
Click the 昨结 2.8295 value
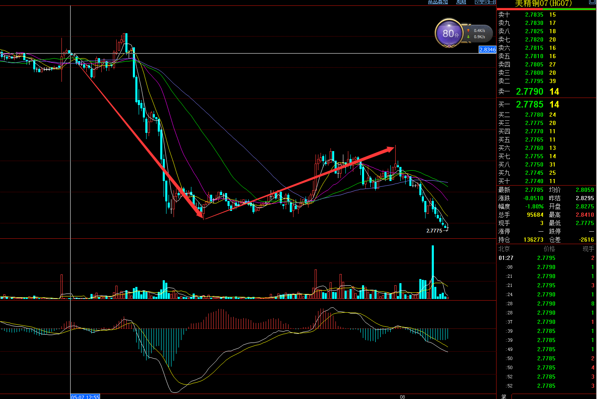(585, 198)
